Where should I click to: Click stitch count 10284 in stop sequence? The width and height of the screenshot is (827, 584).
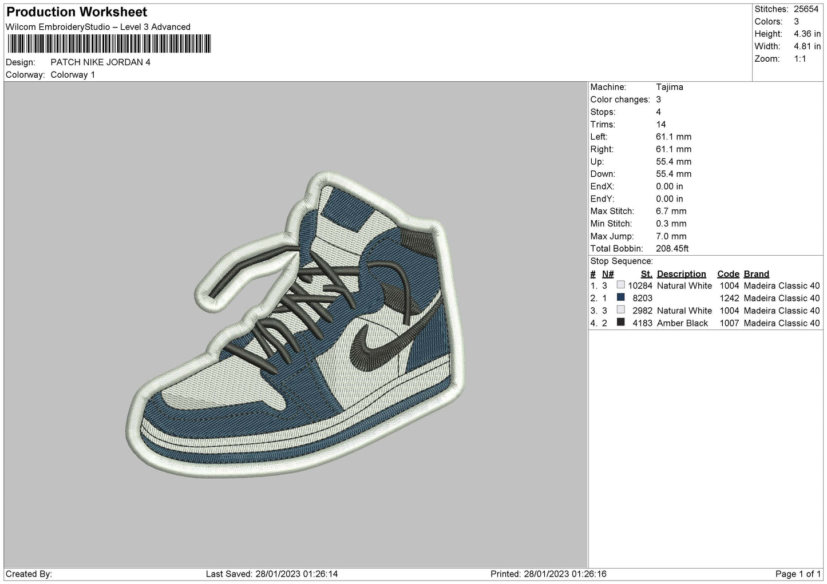[640, 286]
